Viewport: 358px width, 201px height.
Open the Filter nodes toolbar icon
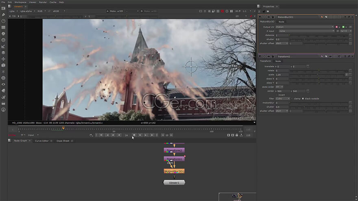click(3, 40)
